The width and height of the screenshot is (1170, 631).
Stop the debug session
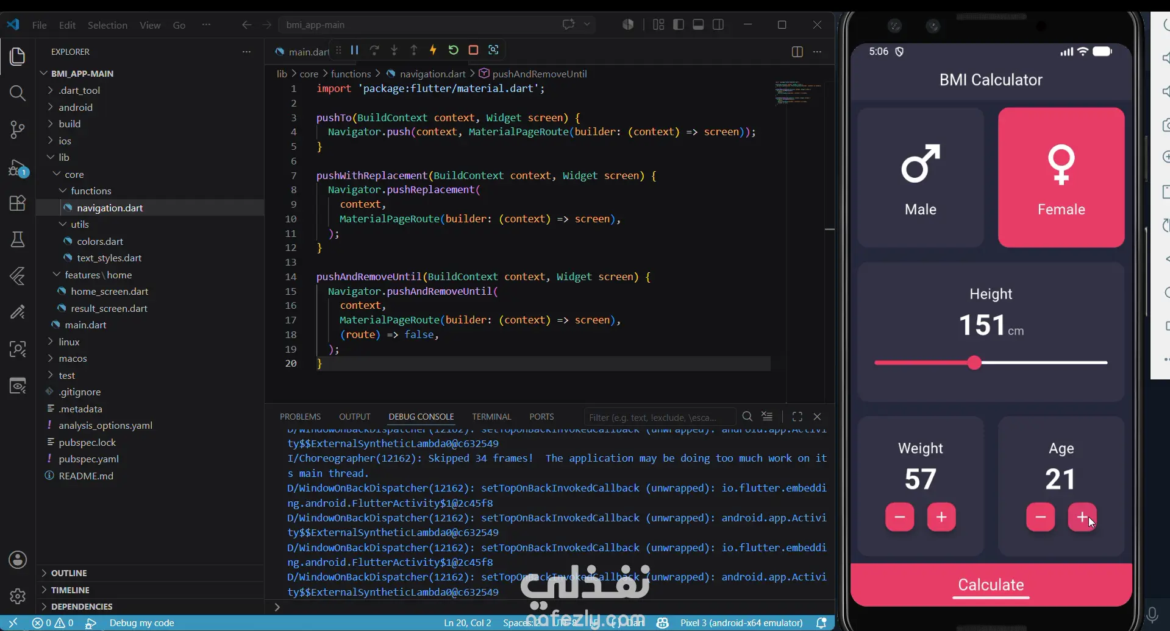(473, 50)
